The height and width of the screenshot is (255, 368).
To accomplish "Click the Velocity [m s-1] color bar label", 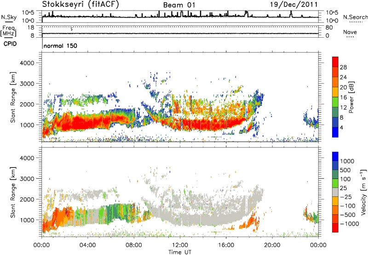I will (363, 192).
